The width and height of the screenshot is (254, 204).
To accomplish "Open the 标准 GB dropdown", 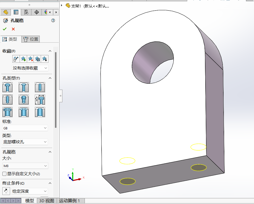I will [x=25, y=128].
